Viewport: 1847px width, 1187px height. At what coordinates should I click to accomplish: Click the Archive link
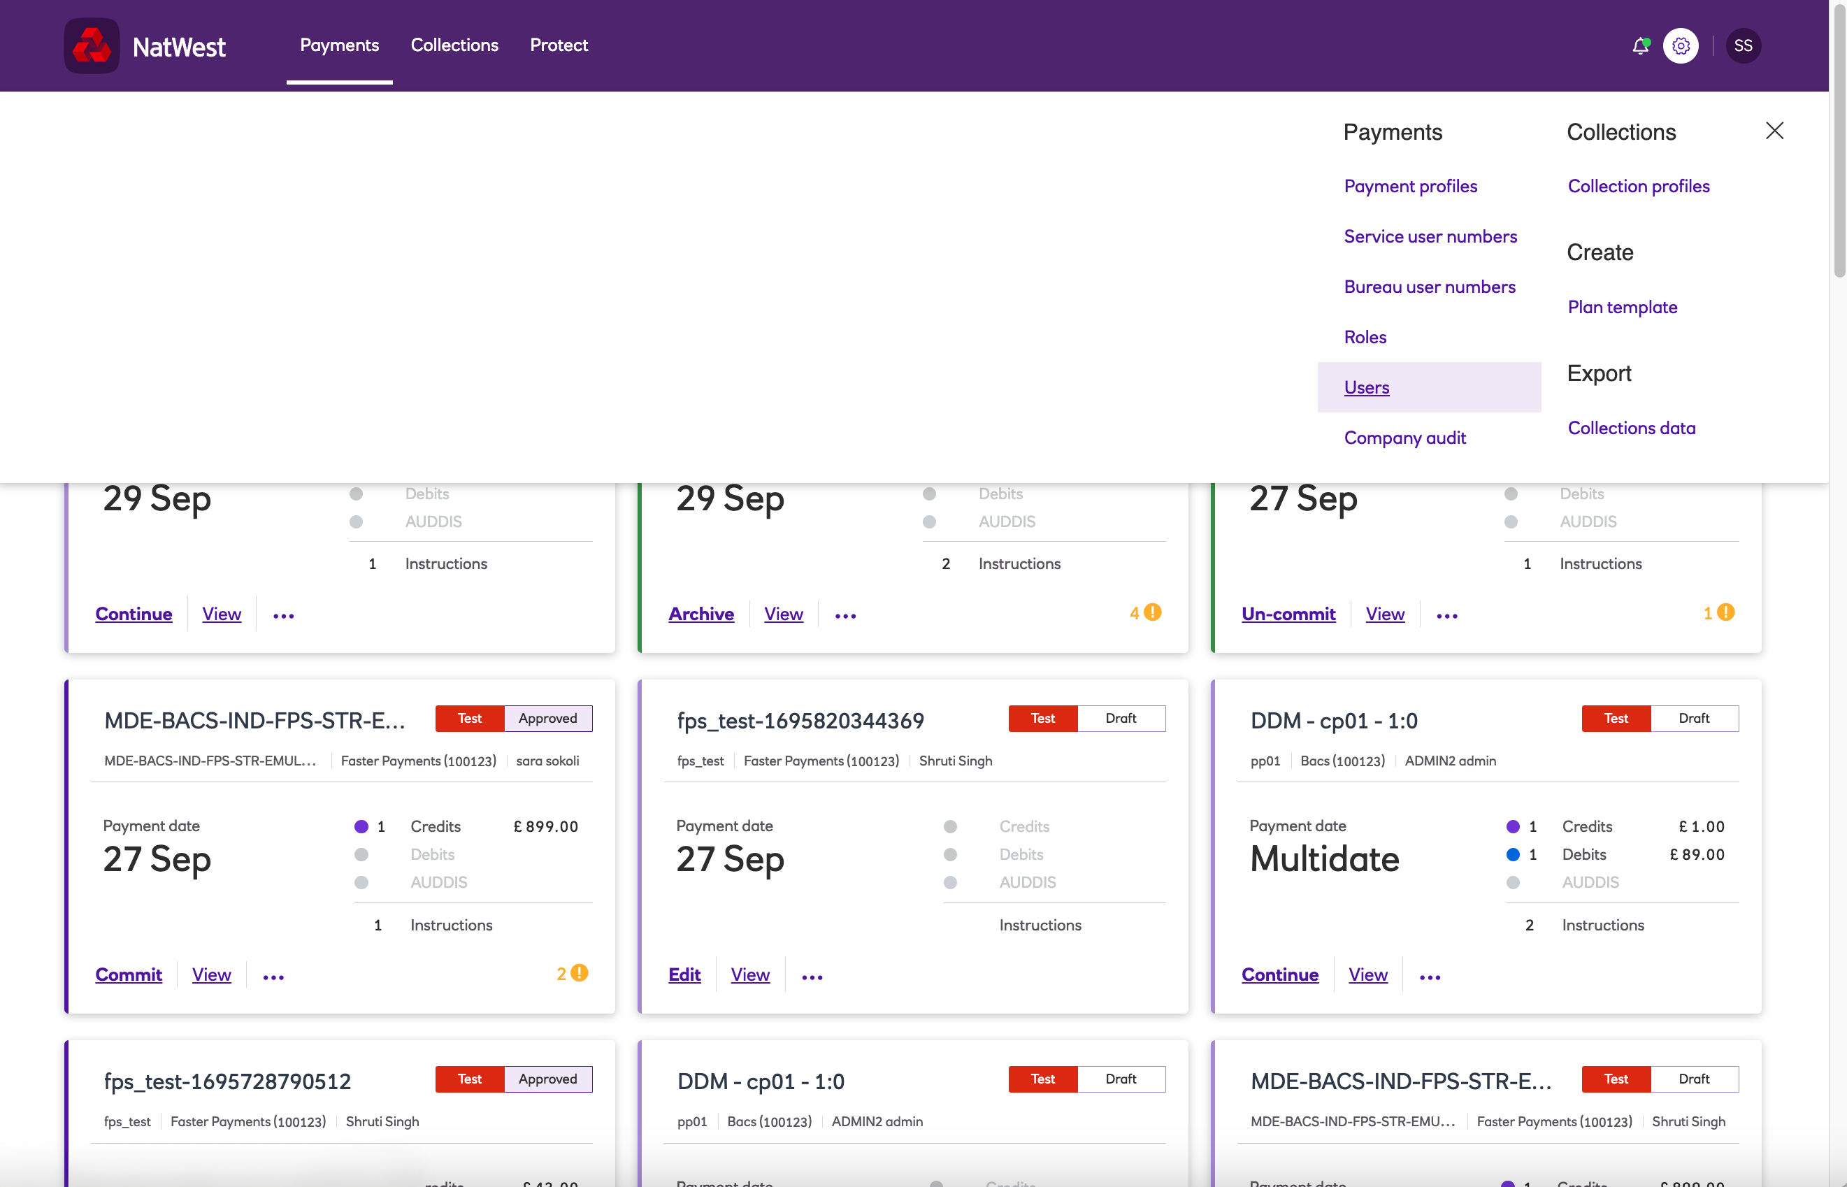[x=700, y=614]
